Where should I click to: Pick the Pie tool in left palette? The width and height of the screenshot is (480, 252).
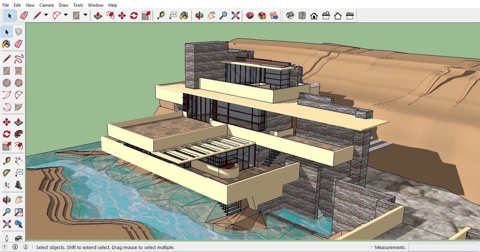18,107
